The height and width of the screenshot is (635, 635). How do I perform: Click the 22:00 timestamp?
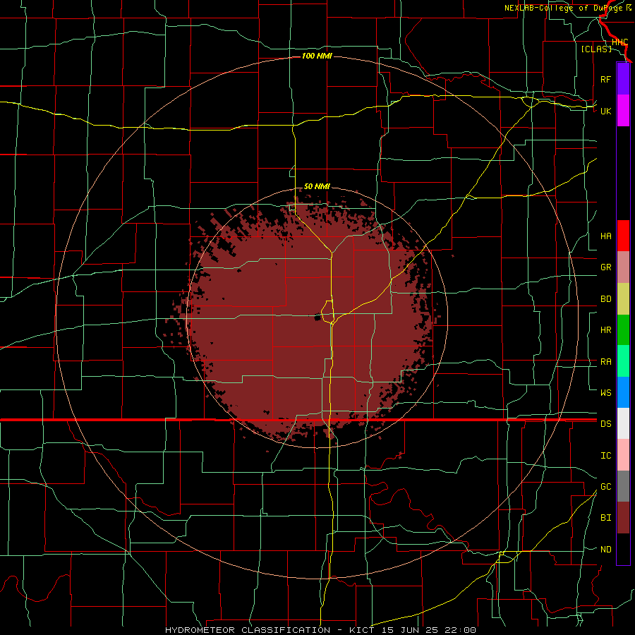click(x=459, y=630)
